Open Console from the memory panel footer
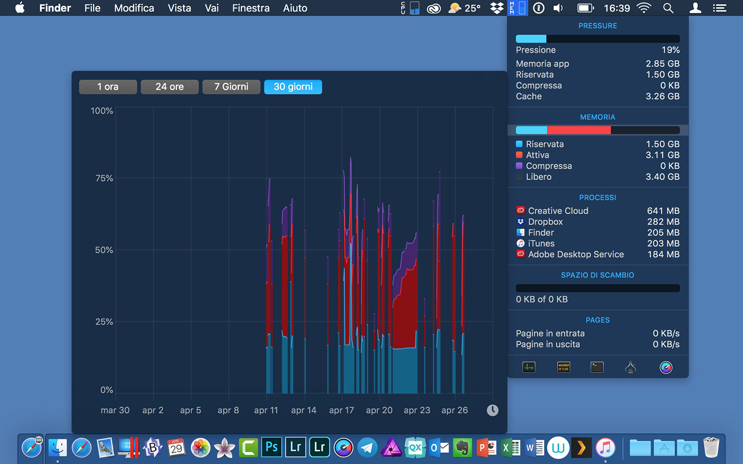This screenshot has width=743, height=464. [564, 367]
